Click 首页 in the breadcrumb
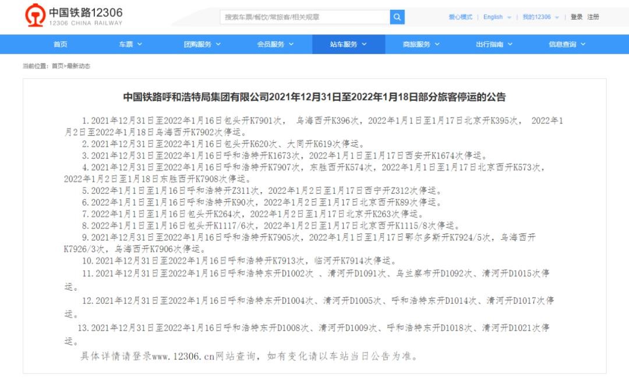 [x=57, y=66]
